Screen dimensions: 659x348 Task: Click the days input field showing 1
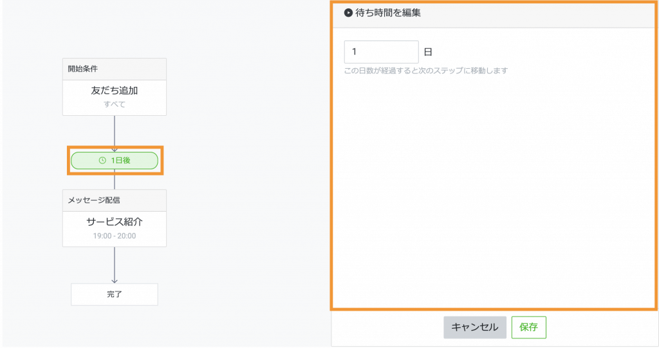tap(381, 52)
